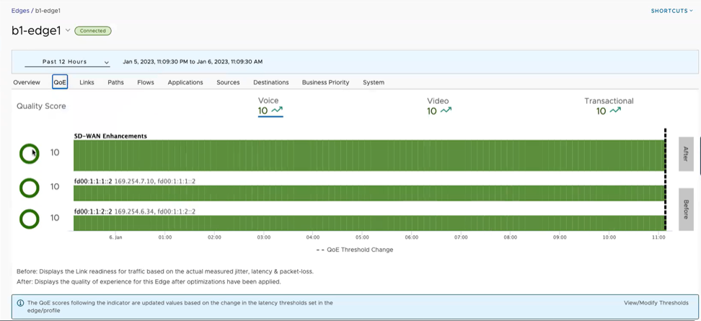Click the Transactional trend arrow icon

(615, 110)
